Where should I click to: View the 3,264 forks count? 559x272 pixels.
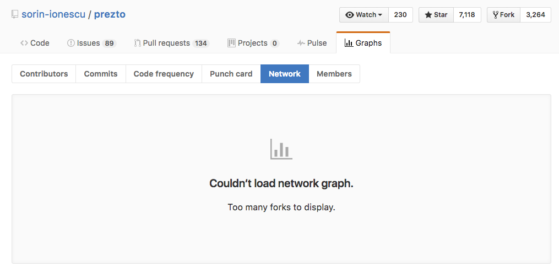[535, 15]
